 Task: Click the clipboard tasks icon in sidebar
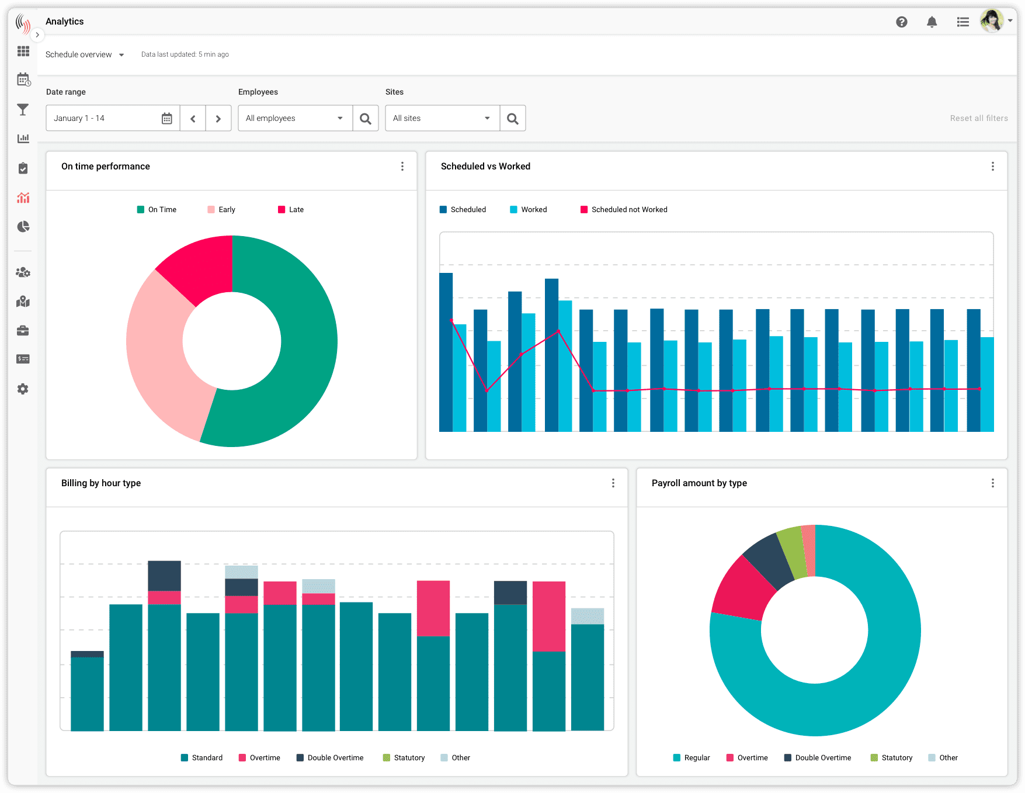[23, 168]
